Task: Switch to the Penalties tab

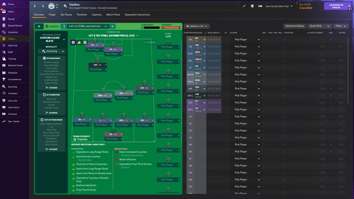Action: pyautogui.click(x=82, y=15)
